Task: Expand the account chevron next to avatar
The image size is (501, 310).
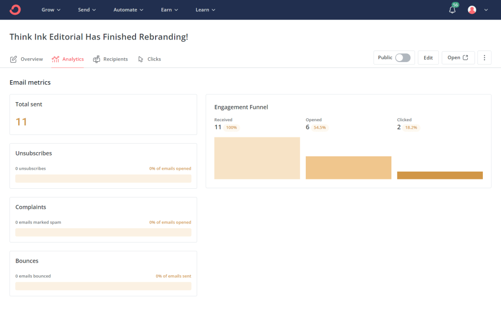Action: 486,10
